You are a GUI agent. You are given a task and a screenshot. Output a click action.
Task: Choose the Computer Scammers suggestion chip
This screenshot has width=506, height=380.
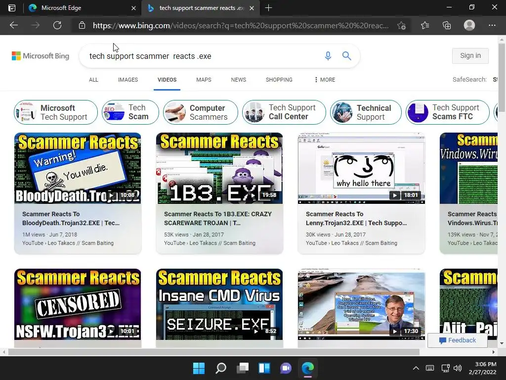(201, 112)
